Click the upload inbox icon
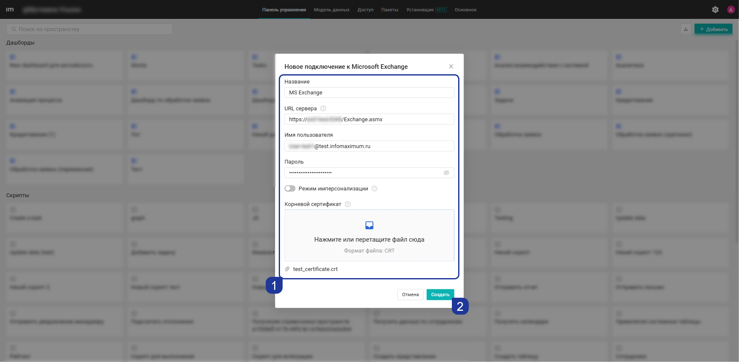The height and width of the screenshot is (362, 739). click(x=369, y=225)
